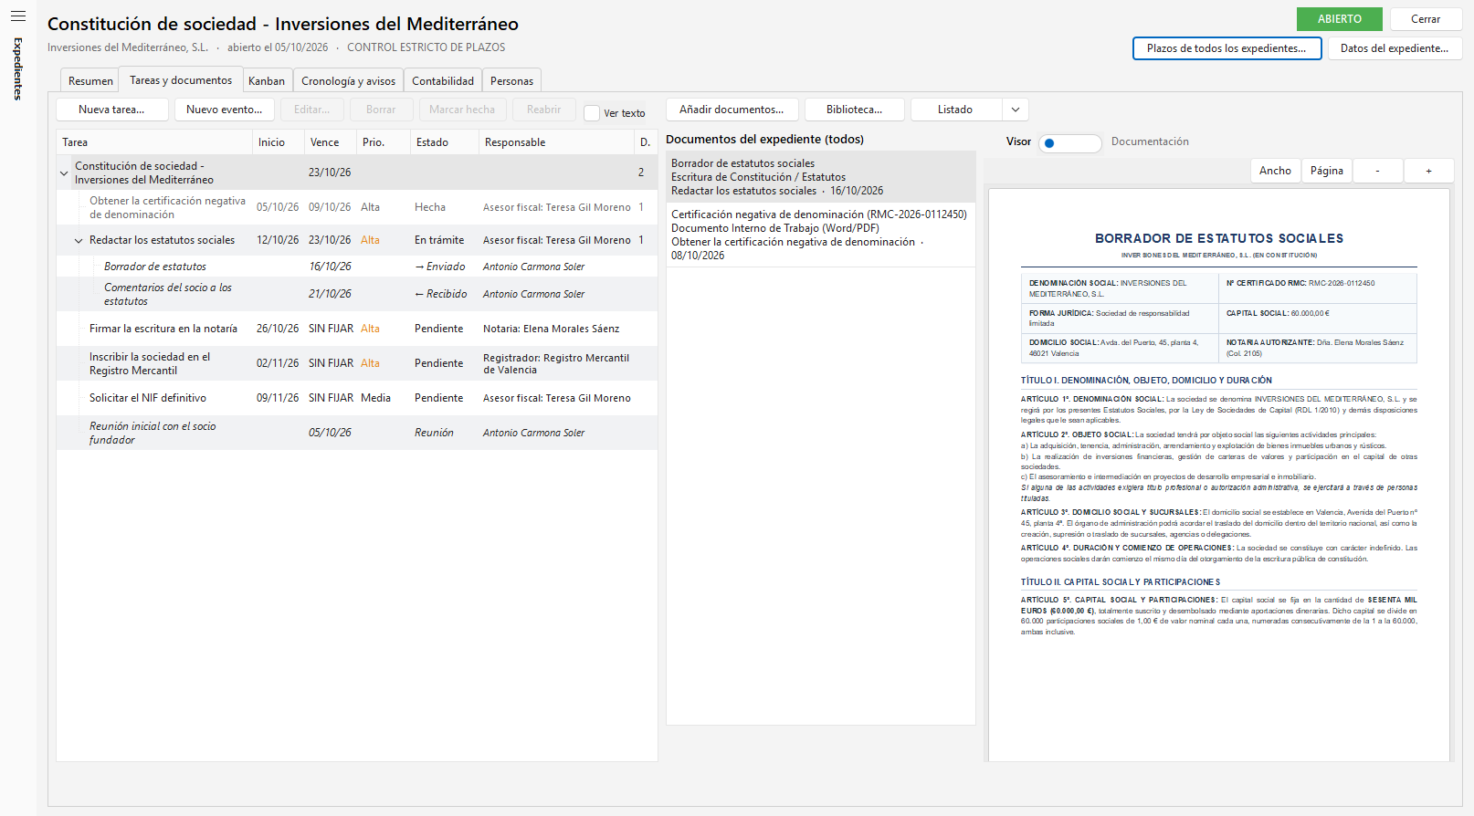Fit document to Página
This screenshot has height=816, width=1474.
coord(1326,171)
